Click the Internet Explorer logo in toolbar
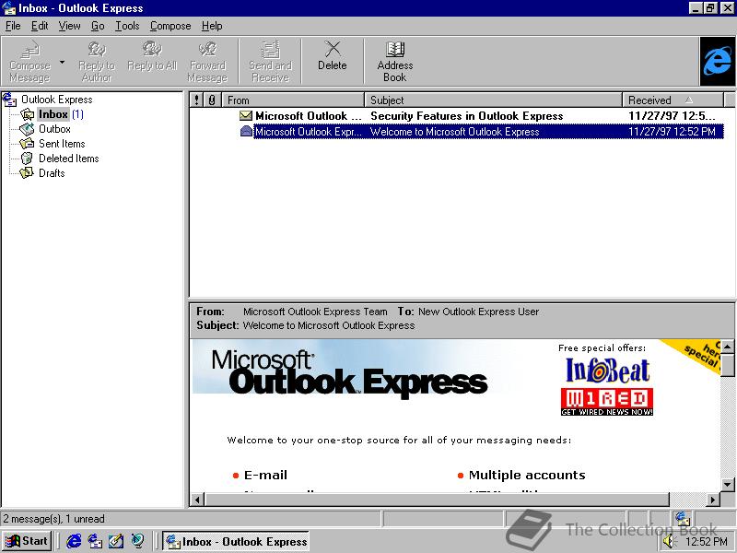This screenshot has width=737, height=553. pos(717,62)
